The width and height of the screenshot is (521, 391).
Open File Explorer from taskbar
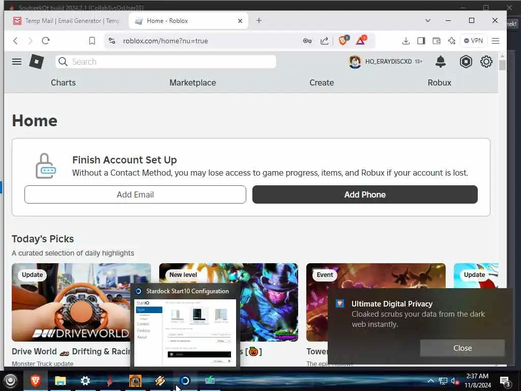tap(60, 380)
